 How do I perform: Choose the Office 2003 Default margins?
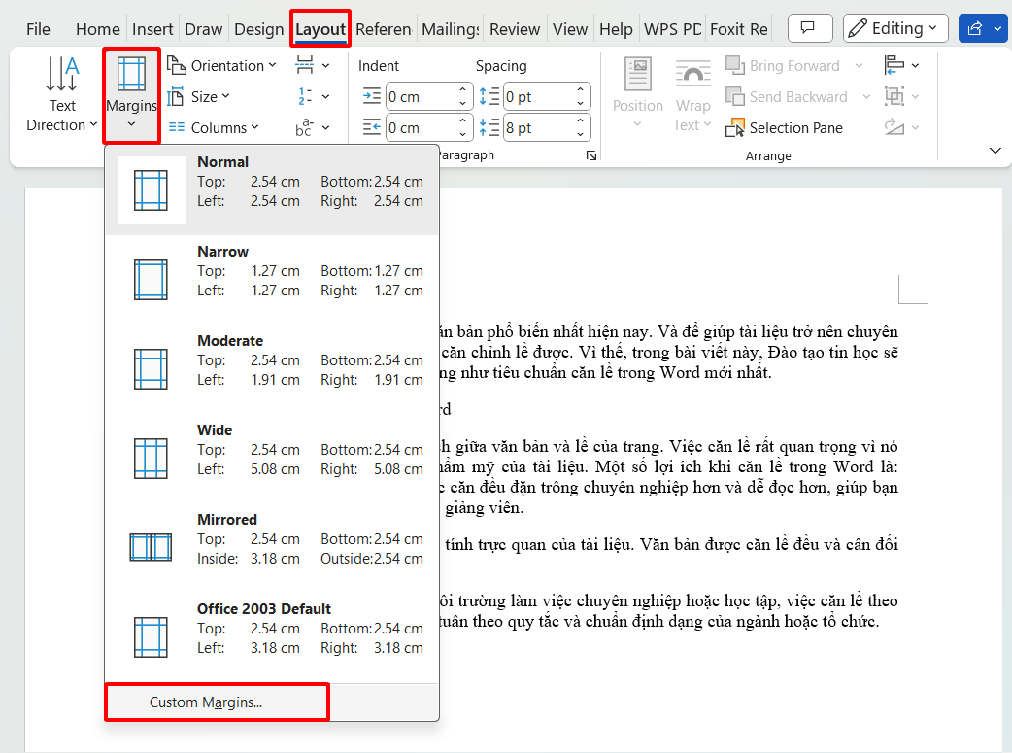point(272,636)
